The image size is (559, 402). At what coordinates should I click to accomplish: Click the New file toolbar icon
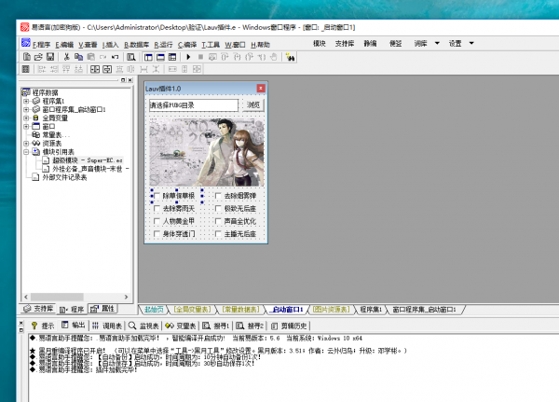27,57
